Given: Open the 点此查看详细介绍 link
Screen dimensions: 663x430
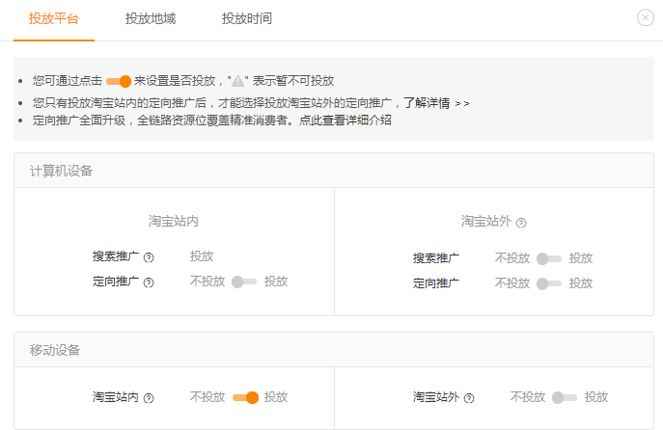Looking at the screenshot, I should [345, 121].
